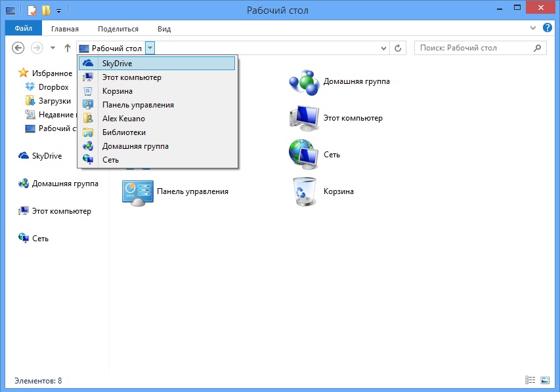The width and height of the screenshot is (560, 392).
Task: Open the Корзина recycle bin icon in main pane
Action: point(303,191)
